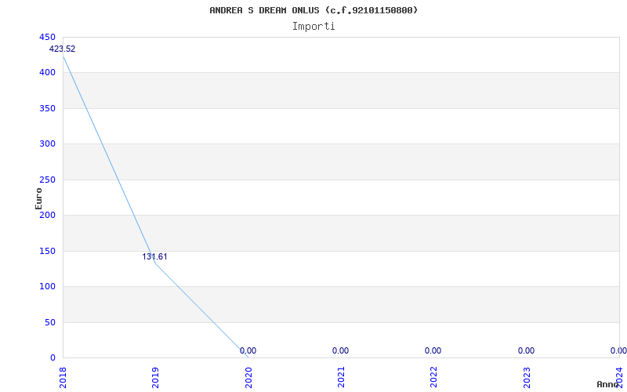Click the 0.00 label above 2022

tap(433, 350)
